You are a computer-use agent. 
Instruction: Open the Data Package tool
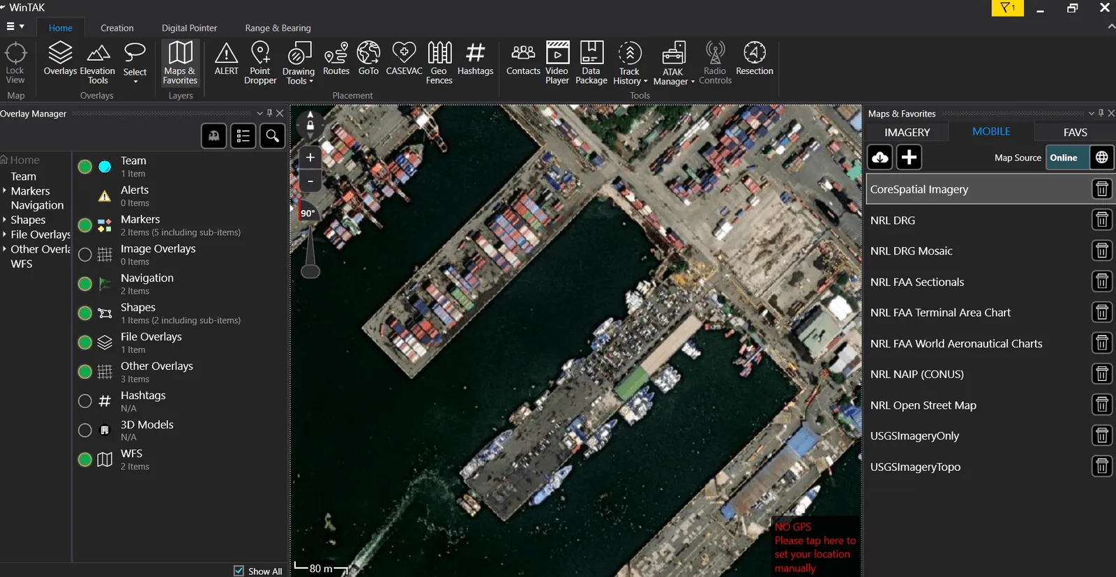[x=591, y=63]
